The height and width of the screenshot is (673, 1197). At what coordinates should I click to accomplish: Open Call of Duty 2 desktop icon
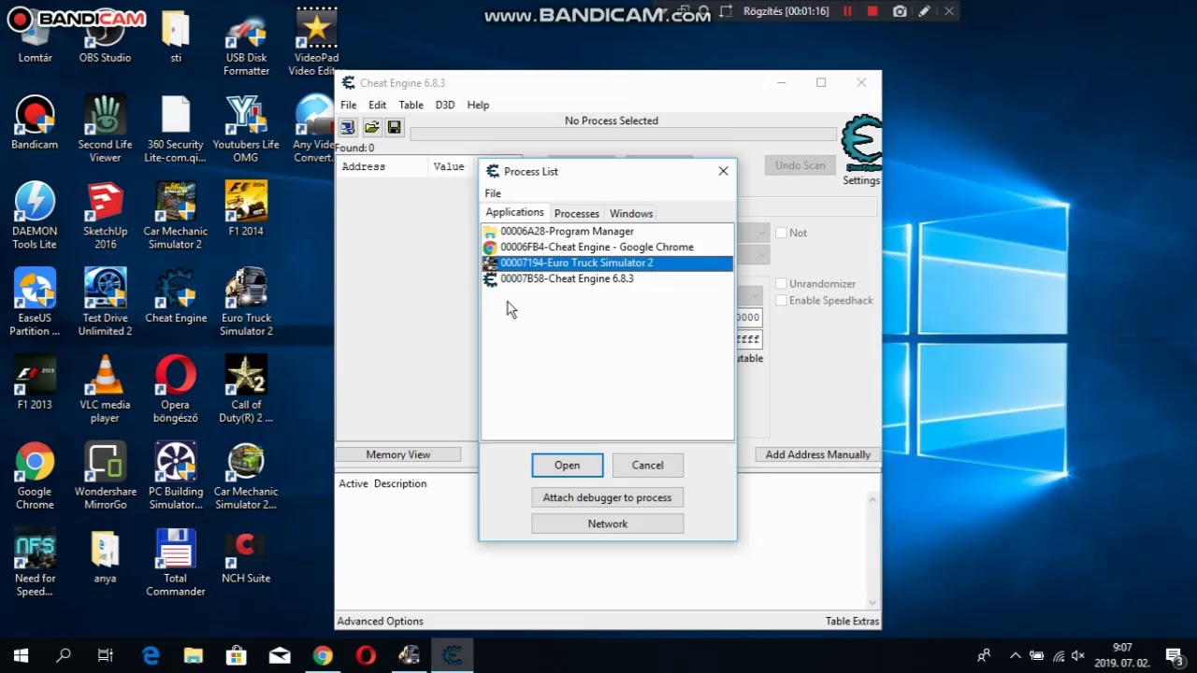click(246, 390)
